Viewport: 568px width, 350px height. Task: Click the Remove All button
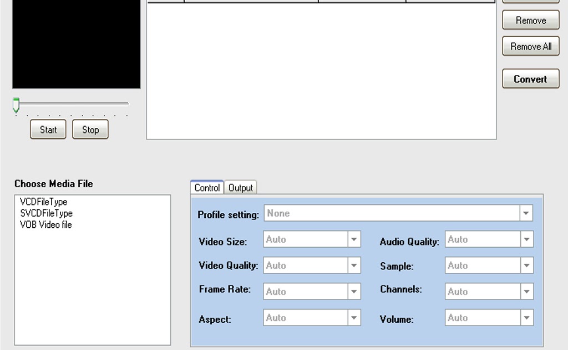pos(530,46)
